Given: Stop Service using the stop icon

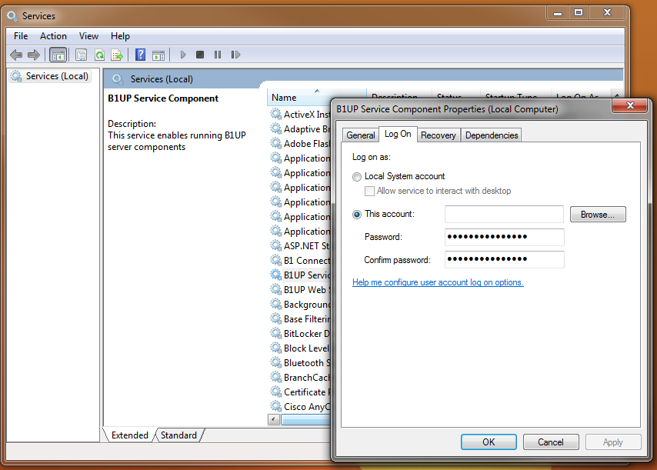Looking at the screenshot, I should tap(200, 55).
